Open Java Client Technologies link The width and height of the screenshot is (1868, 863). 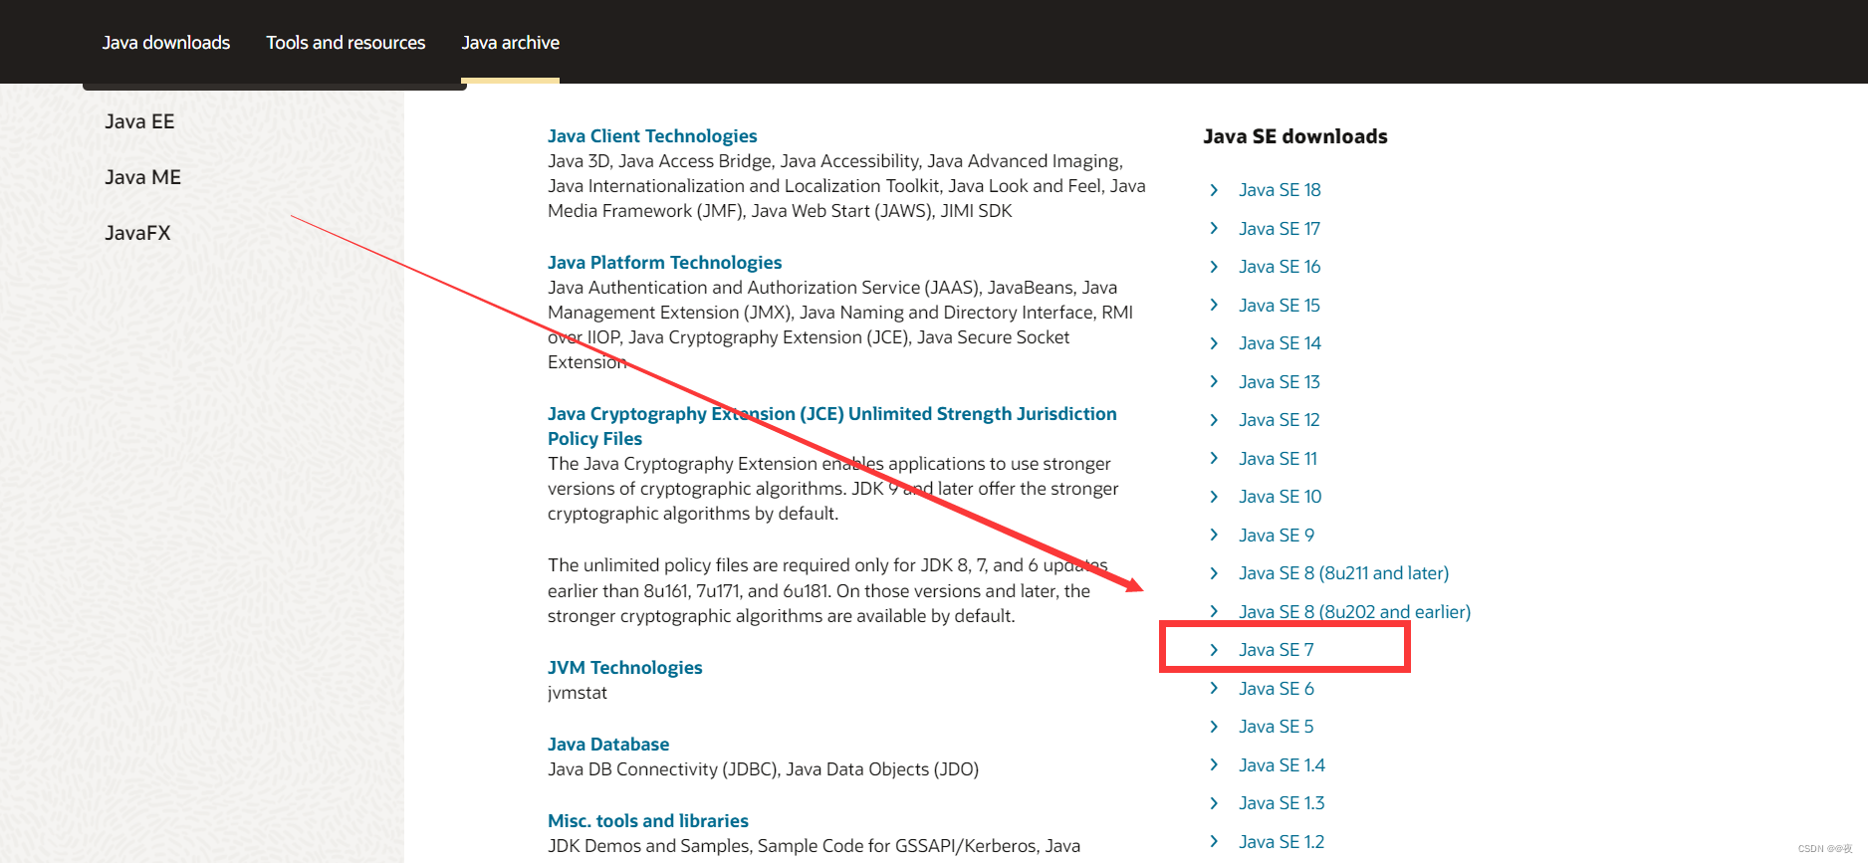(x=652, y=136)
